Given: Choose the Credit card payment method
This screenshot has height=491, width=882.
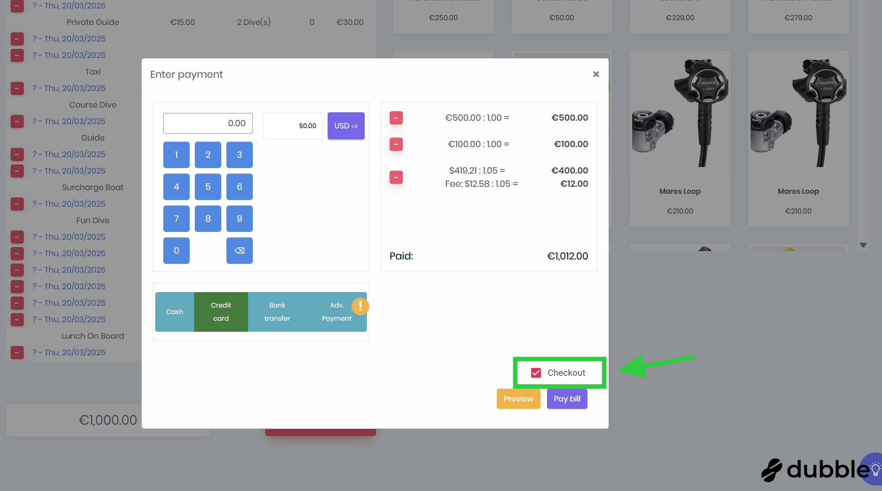Looking at the screenshot, I should (x=221, y=312).
